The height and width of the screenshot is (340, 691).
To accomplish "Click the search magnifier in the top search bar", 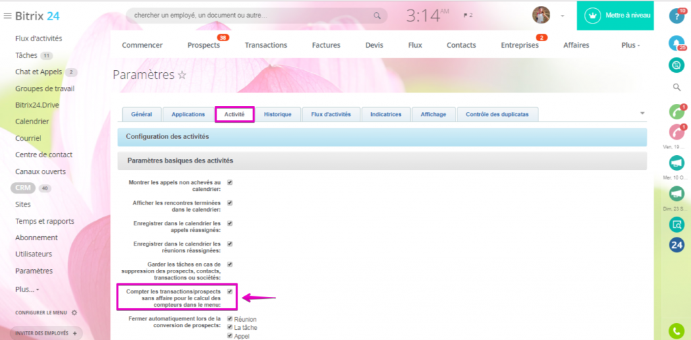I will pos(377,16).
